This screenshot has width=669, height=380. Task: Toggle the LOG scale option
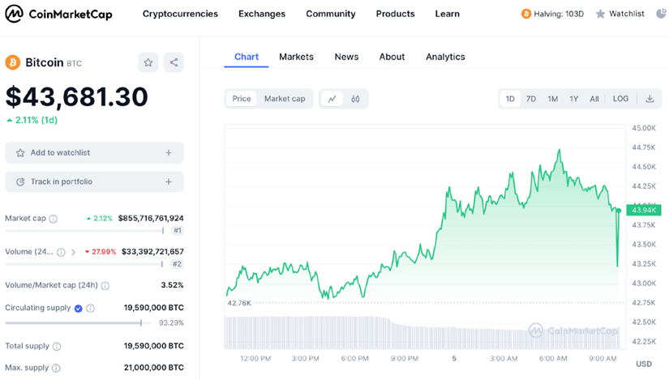coord(620,99)
